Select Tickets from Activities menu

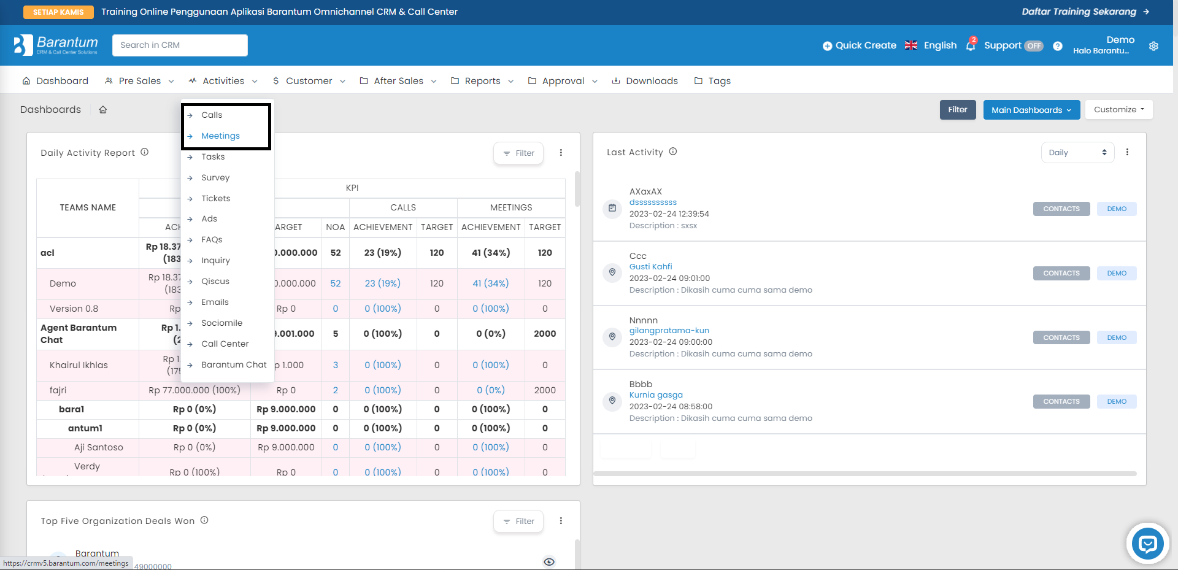216,198
